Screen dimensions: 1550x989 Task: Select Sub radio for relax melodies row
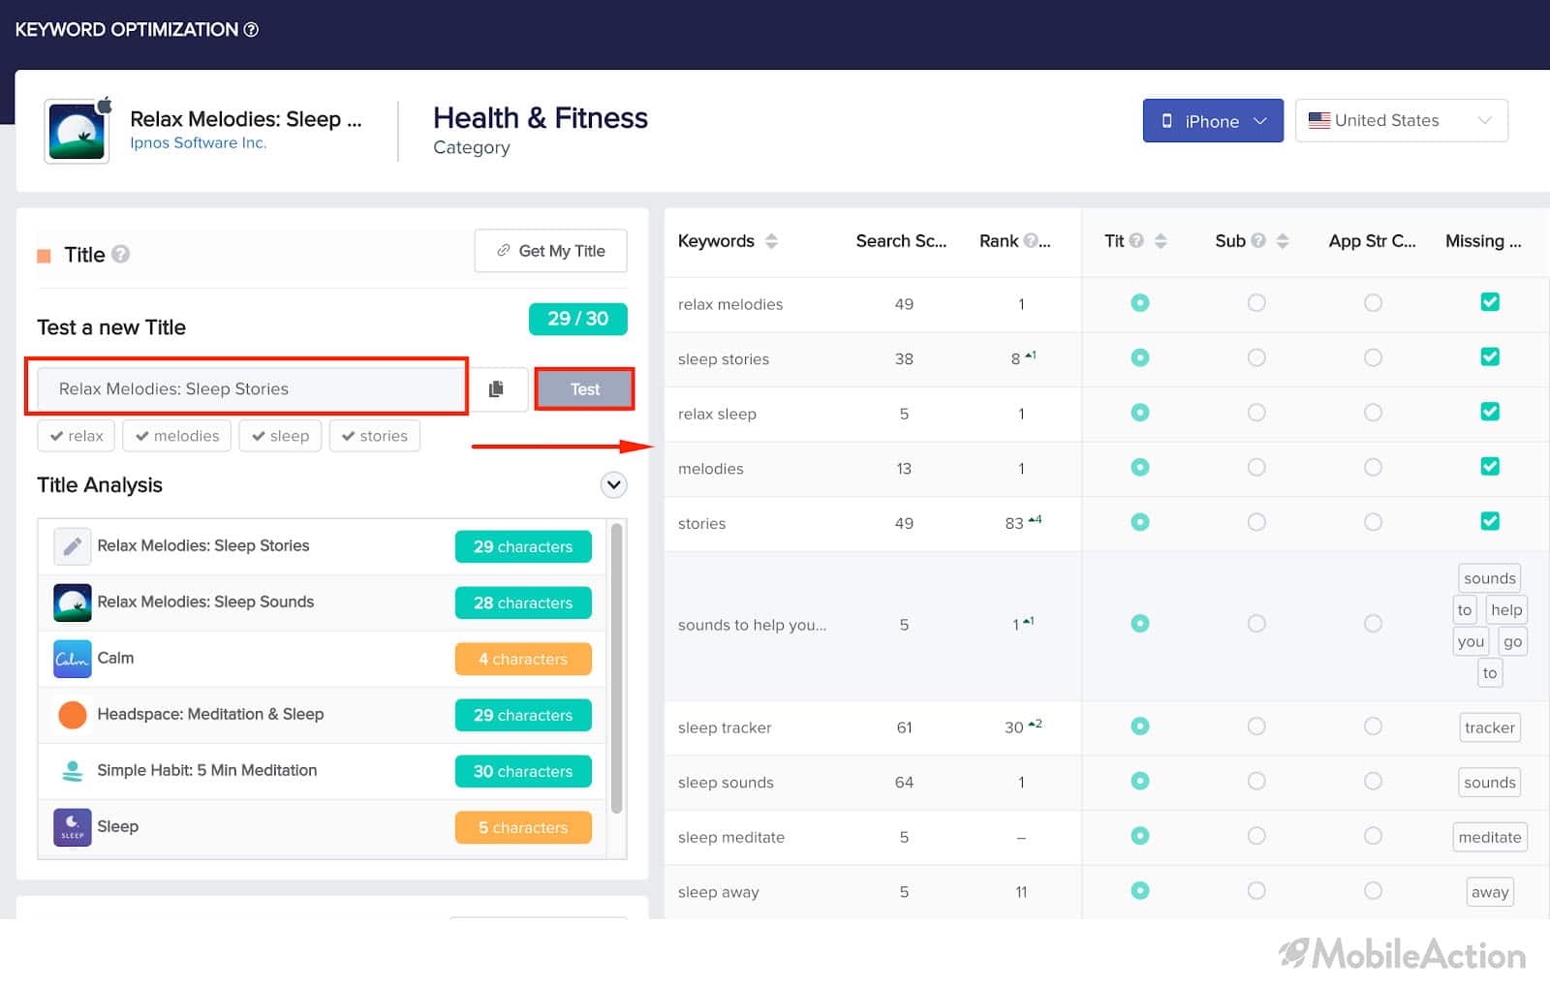1256,303
